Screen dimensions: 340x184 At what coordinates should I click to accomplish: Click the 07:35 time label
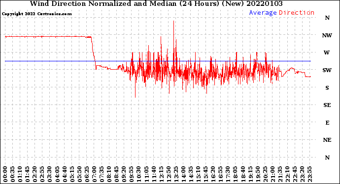(102, 174)
